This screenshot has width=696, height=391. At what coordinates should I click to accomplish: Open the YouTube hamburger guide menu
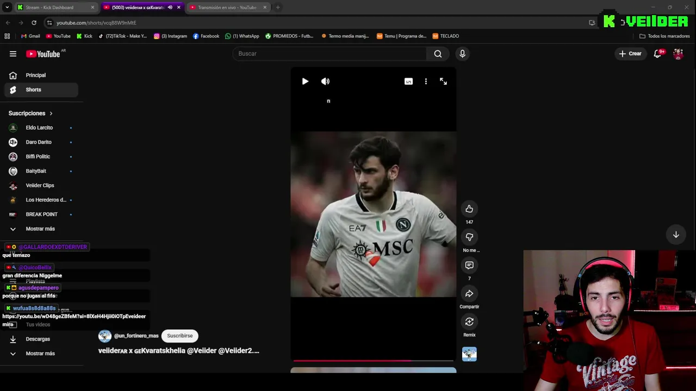[x=13, y=54]
